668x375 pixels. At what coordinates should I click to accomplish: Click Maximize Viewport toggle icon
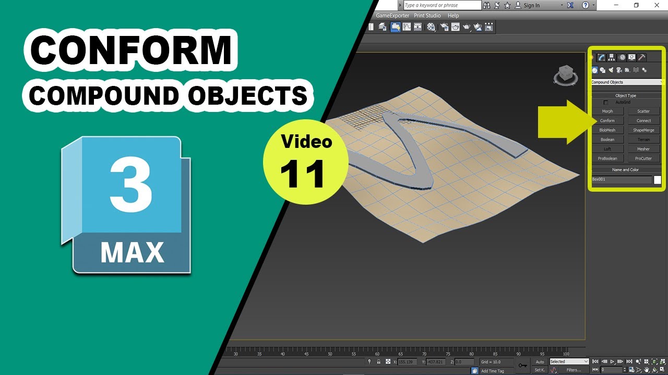click(662, 370)
